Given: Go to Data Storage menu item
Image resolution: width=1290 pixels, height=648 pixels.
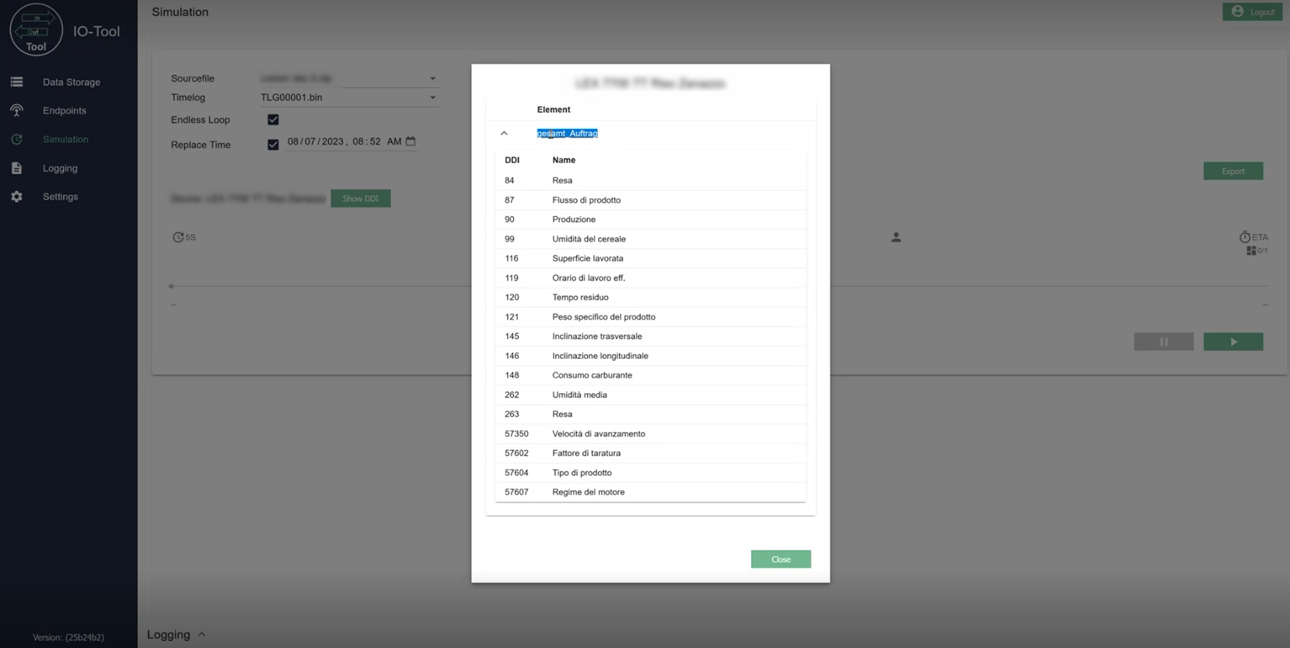Looking at the screenshot, I should pyautogui.click(x=72, y=82).
